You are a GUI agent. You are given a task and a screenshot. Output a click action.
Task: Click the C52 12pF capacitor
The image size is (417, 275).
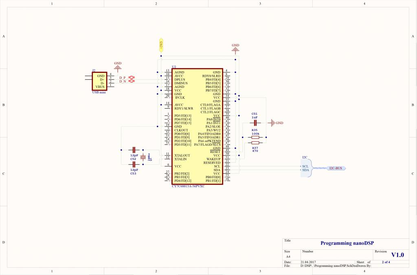tap(134, 151)
